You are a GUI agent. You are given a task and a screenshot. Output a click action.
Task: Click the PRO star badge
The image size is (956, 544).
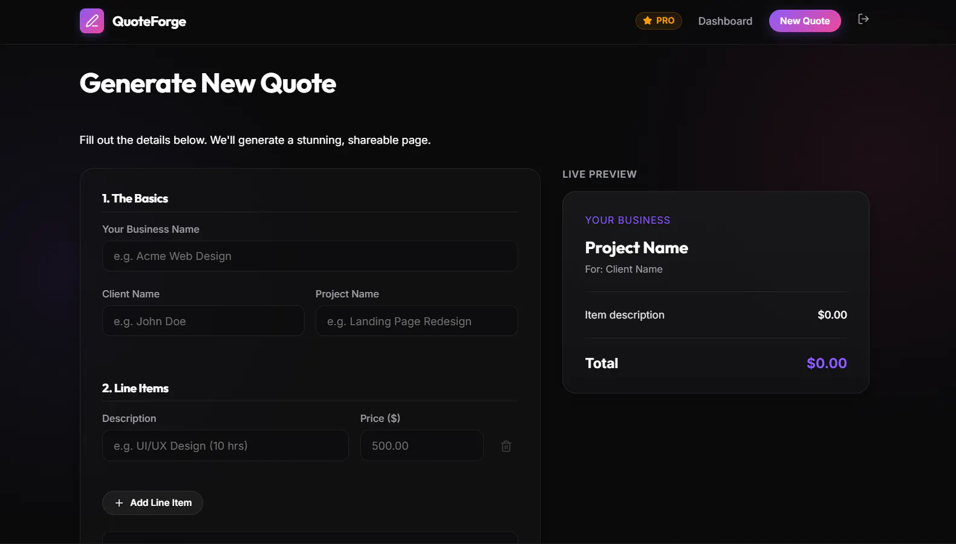658,21
